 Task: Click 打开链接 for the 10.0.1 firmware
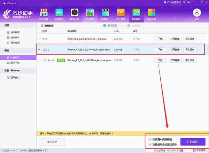pos(175,50)
